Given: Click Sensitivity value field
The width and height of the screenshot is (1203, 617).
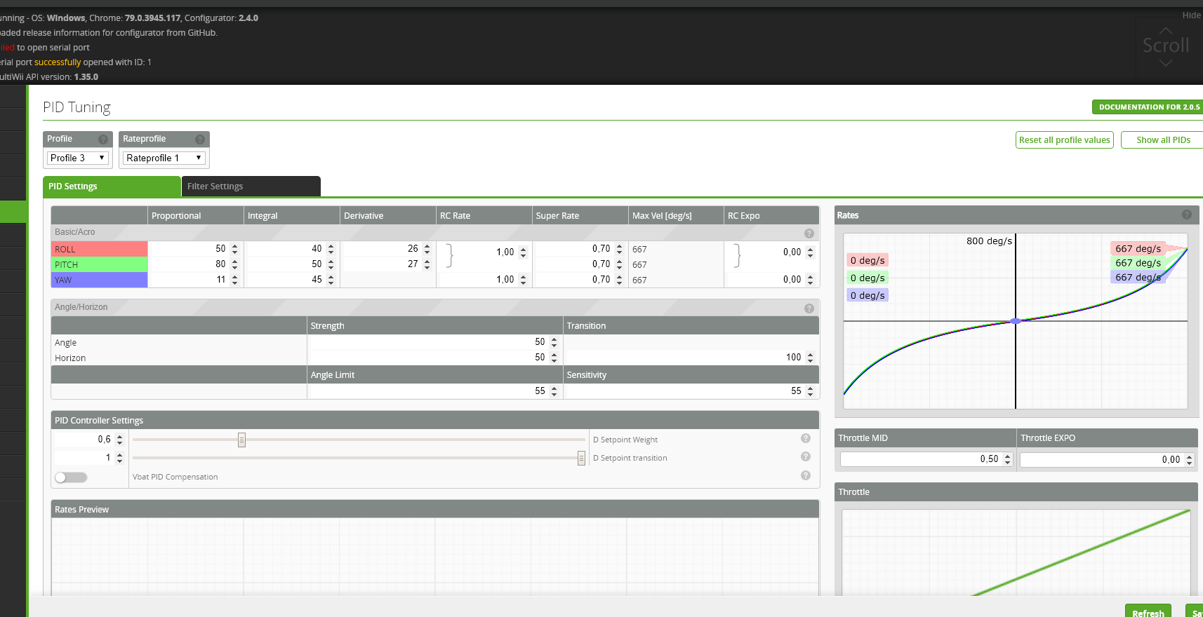Looking at the screenshot, I should click(x=691, y=391).
